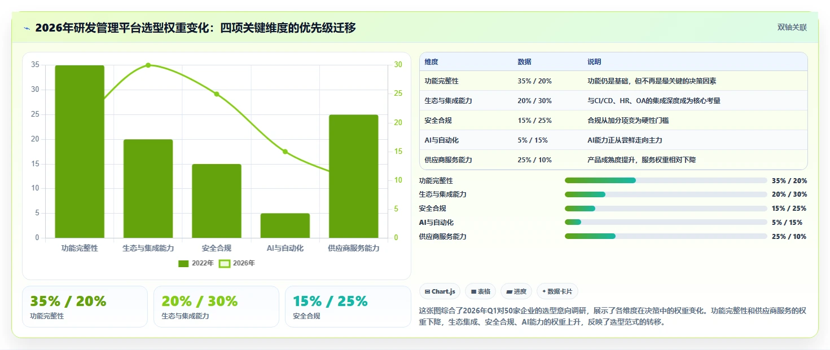Click 安全合规 cell in the table
The width and height of the screenshot is (830, 350).
click(438, 121)
